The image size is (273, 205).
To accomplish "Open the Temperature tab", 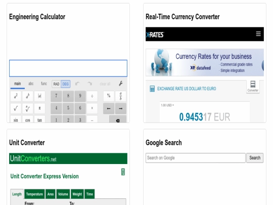I will (34, 194).
